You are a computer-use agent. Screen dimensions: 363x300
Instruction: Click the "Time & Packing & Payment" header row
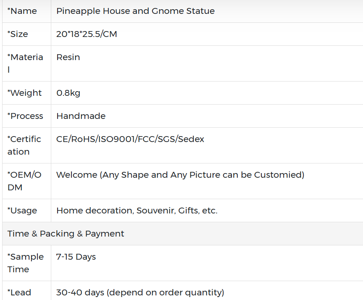(x=66, y=234)
